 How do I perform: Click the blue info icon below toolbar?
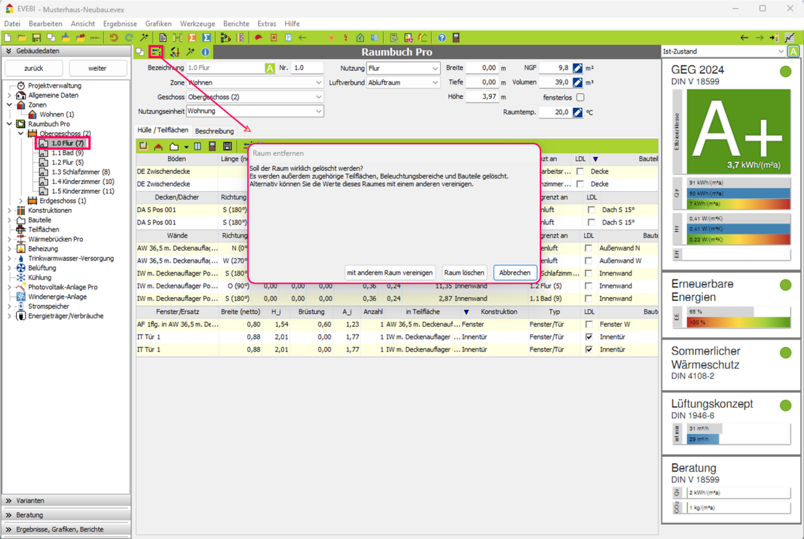tap(206, 52)
